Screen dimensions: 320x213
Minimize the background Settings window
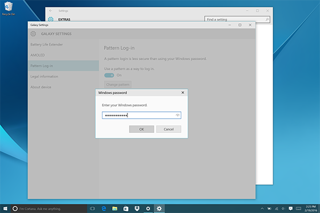pyautogui.click(x=247, y=11)
